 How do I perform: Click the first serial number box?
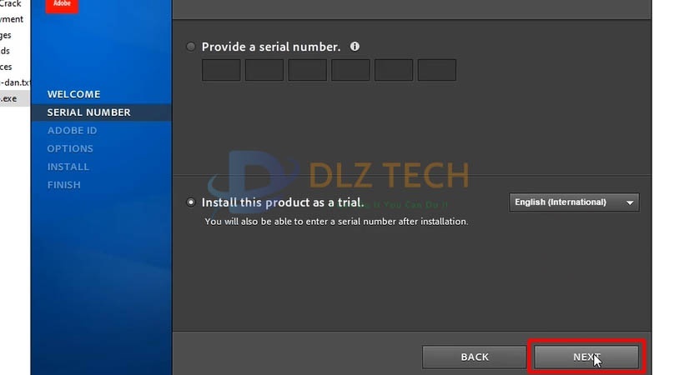point(221,70)
